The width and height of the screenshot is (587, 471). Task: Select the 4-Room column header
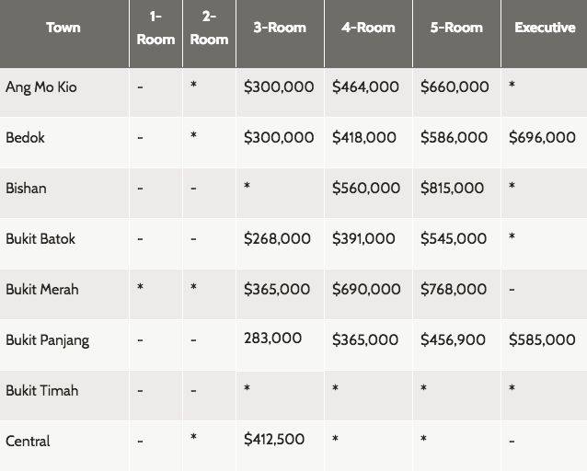point(367,28)
